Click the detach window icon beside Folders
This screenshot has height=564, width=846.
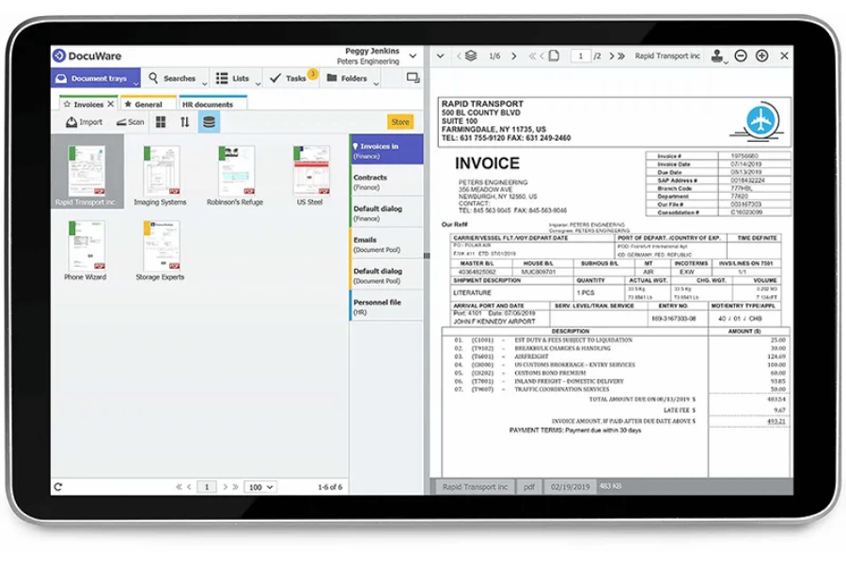tap(414, 78)
